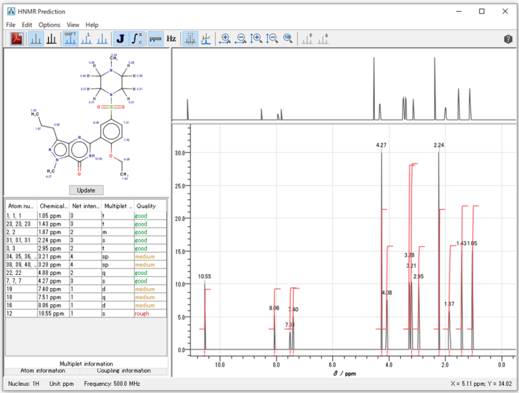
Task: Open the Options menu
Action: pyautogui.click(x=49, y=25)
